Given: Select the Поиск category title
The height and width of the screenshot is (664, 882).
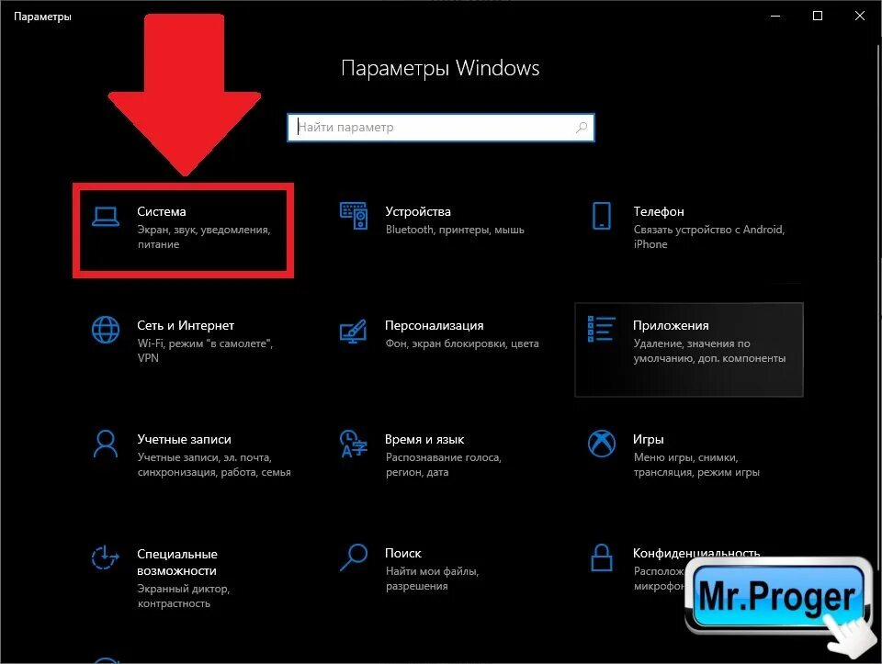Looking at the screenshot, I should 403,553.
